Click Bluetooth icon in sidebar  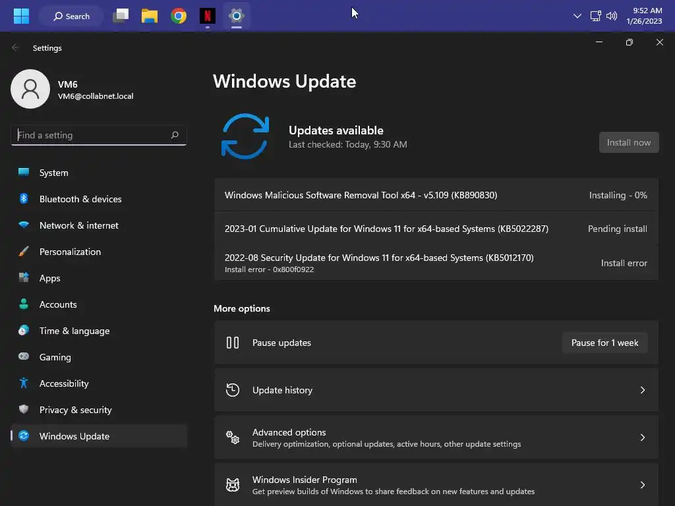24,198
